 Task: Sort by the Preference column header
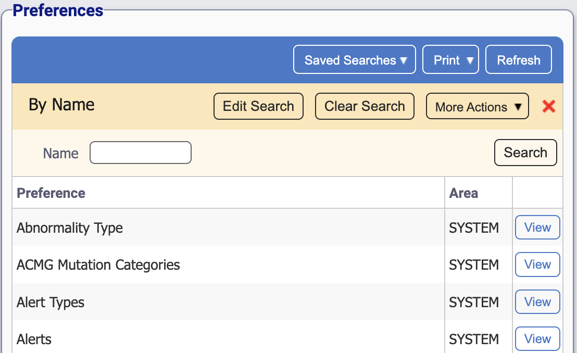(51, 193)
